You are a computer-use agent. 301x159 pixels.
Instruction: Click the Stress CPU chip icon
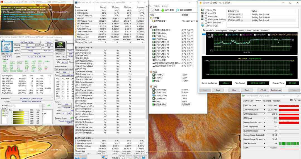pos(202,10)
